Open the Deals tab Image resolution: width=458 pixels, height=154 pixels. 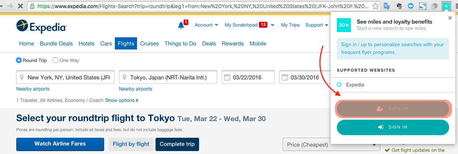209,44
